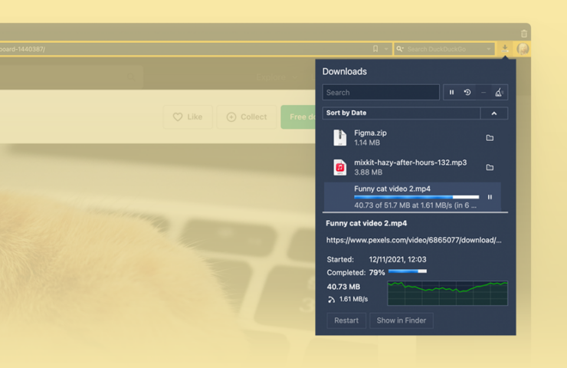The image size is (567, 368).
Task: Select the Funny cat video 2.mp4 row
Action: click(x=412, y=196)
